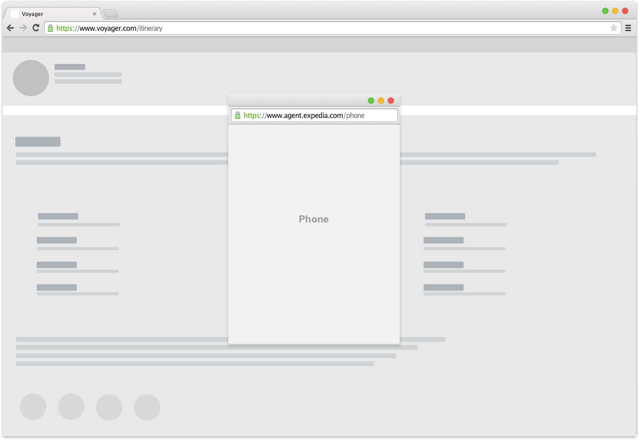Close the main Voyager browser window
The image size is (639, 440).
(x=625, y=11)
